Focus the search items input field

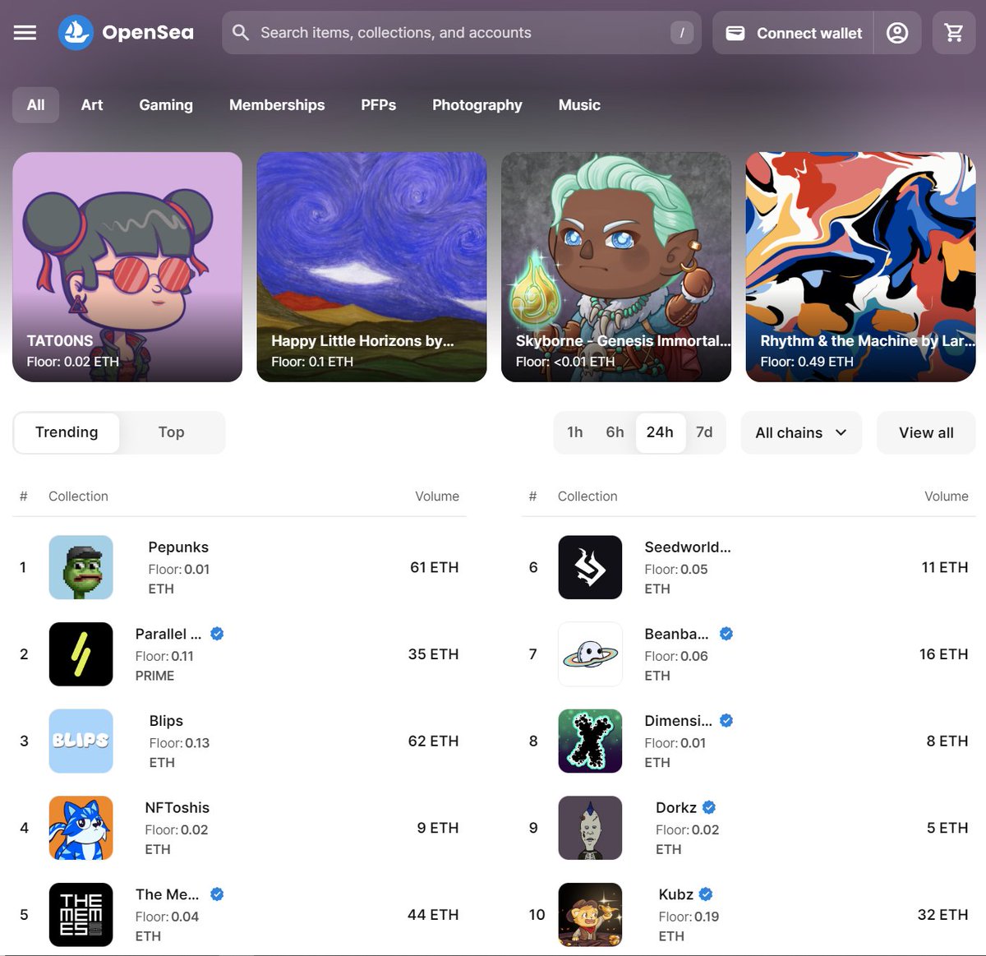tap(460, 33)
